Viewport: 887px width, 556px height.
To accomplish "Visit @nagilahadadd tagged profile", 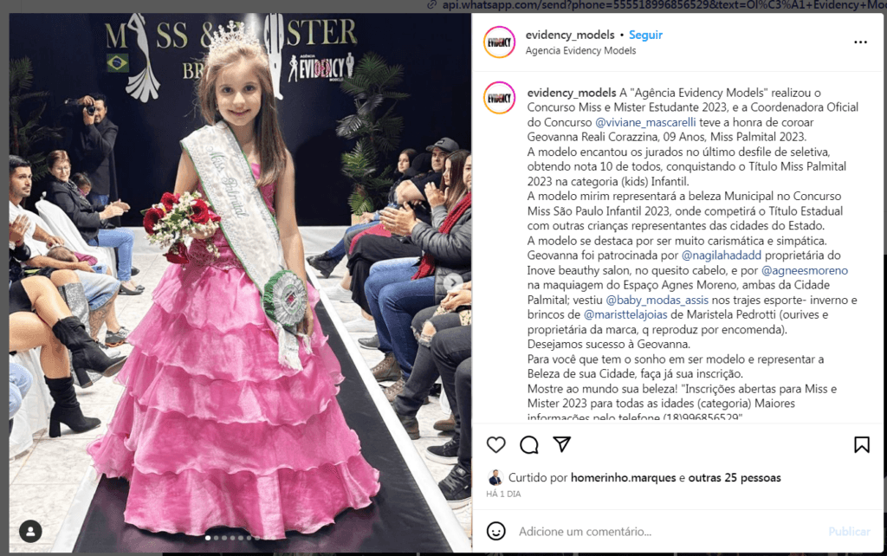I will point(722,255).
